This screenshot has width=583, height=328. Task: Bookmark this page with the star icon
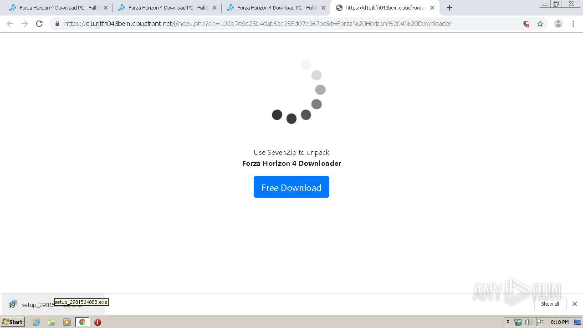540,24
